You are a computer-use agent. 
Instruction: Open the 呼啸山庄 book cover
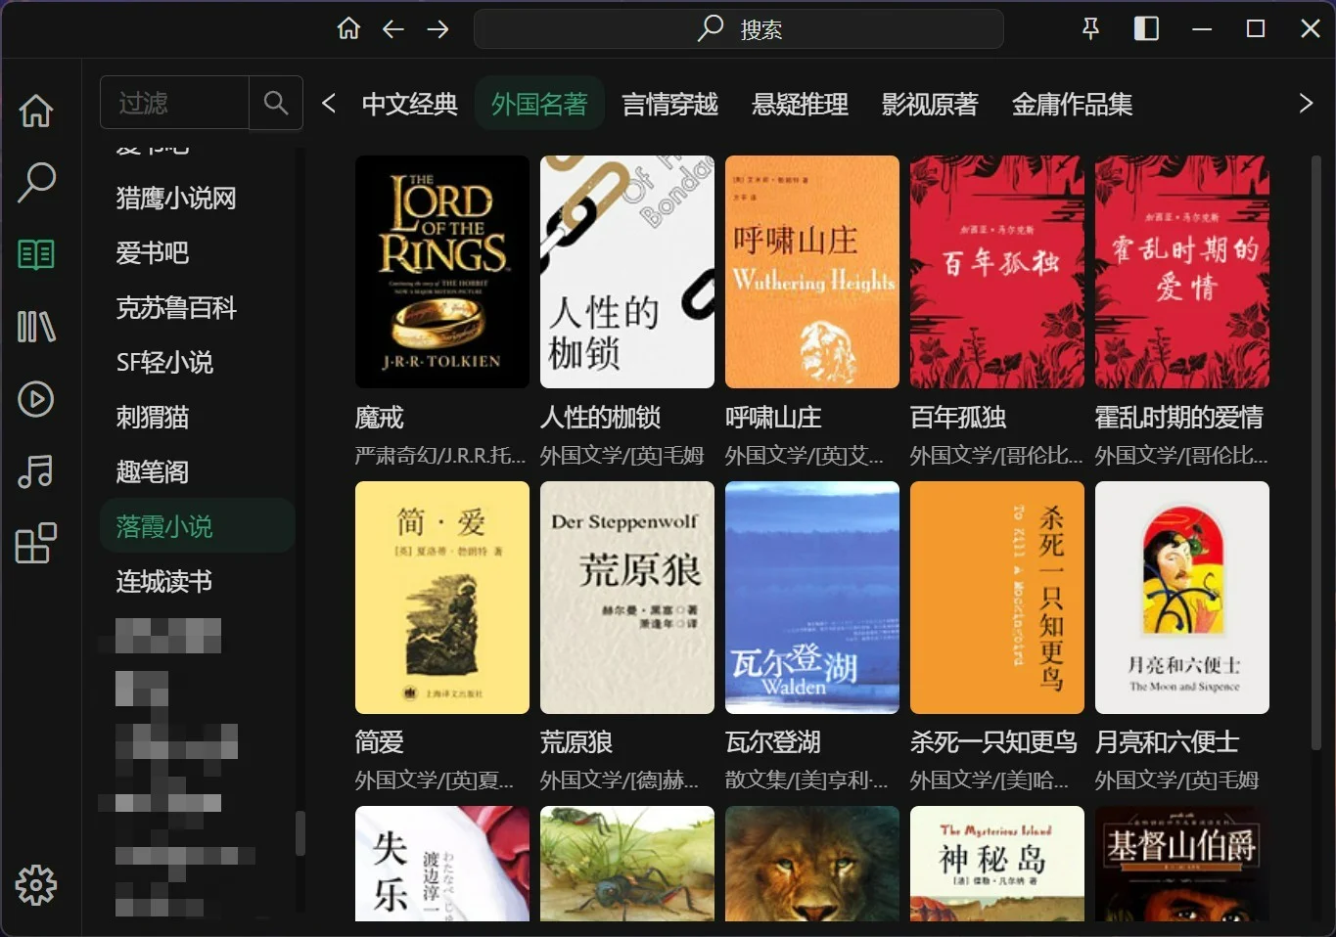812,272
